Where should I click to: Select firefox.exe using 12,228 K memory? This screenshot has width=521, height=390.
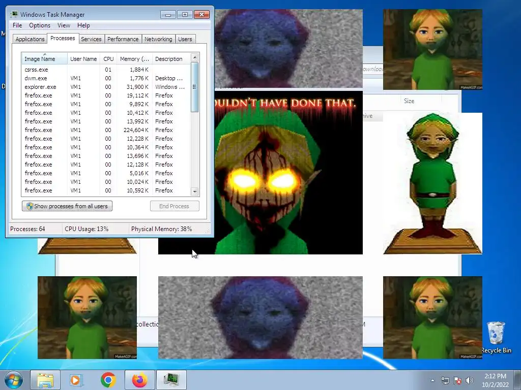pyautogui.click(x=106, y=139)
